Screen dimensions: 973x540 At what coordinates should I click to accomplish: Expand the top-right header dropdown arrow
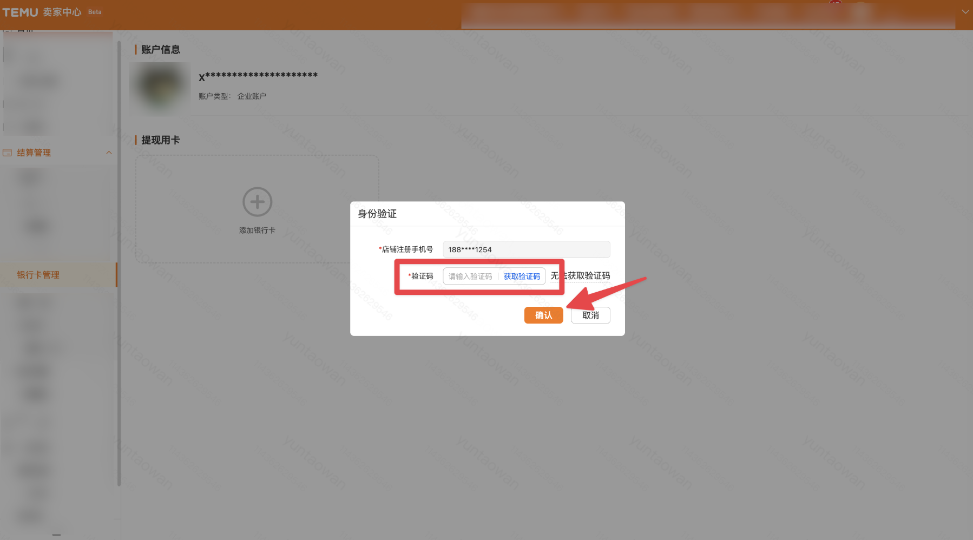pyautogui.click(x=965, y=11)
